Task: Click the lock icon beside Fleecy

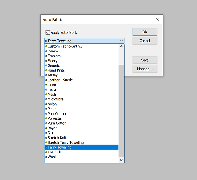Action: pos(46,61)
